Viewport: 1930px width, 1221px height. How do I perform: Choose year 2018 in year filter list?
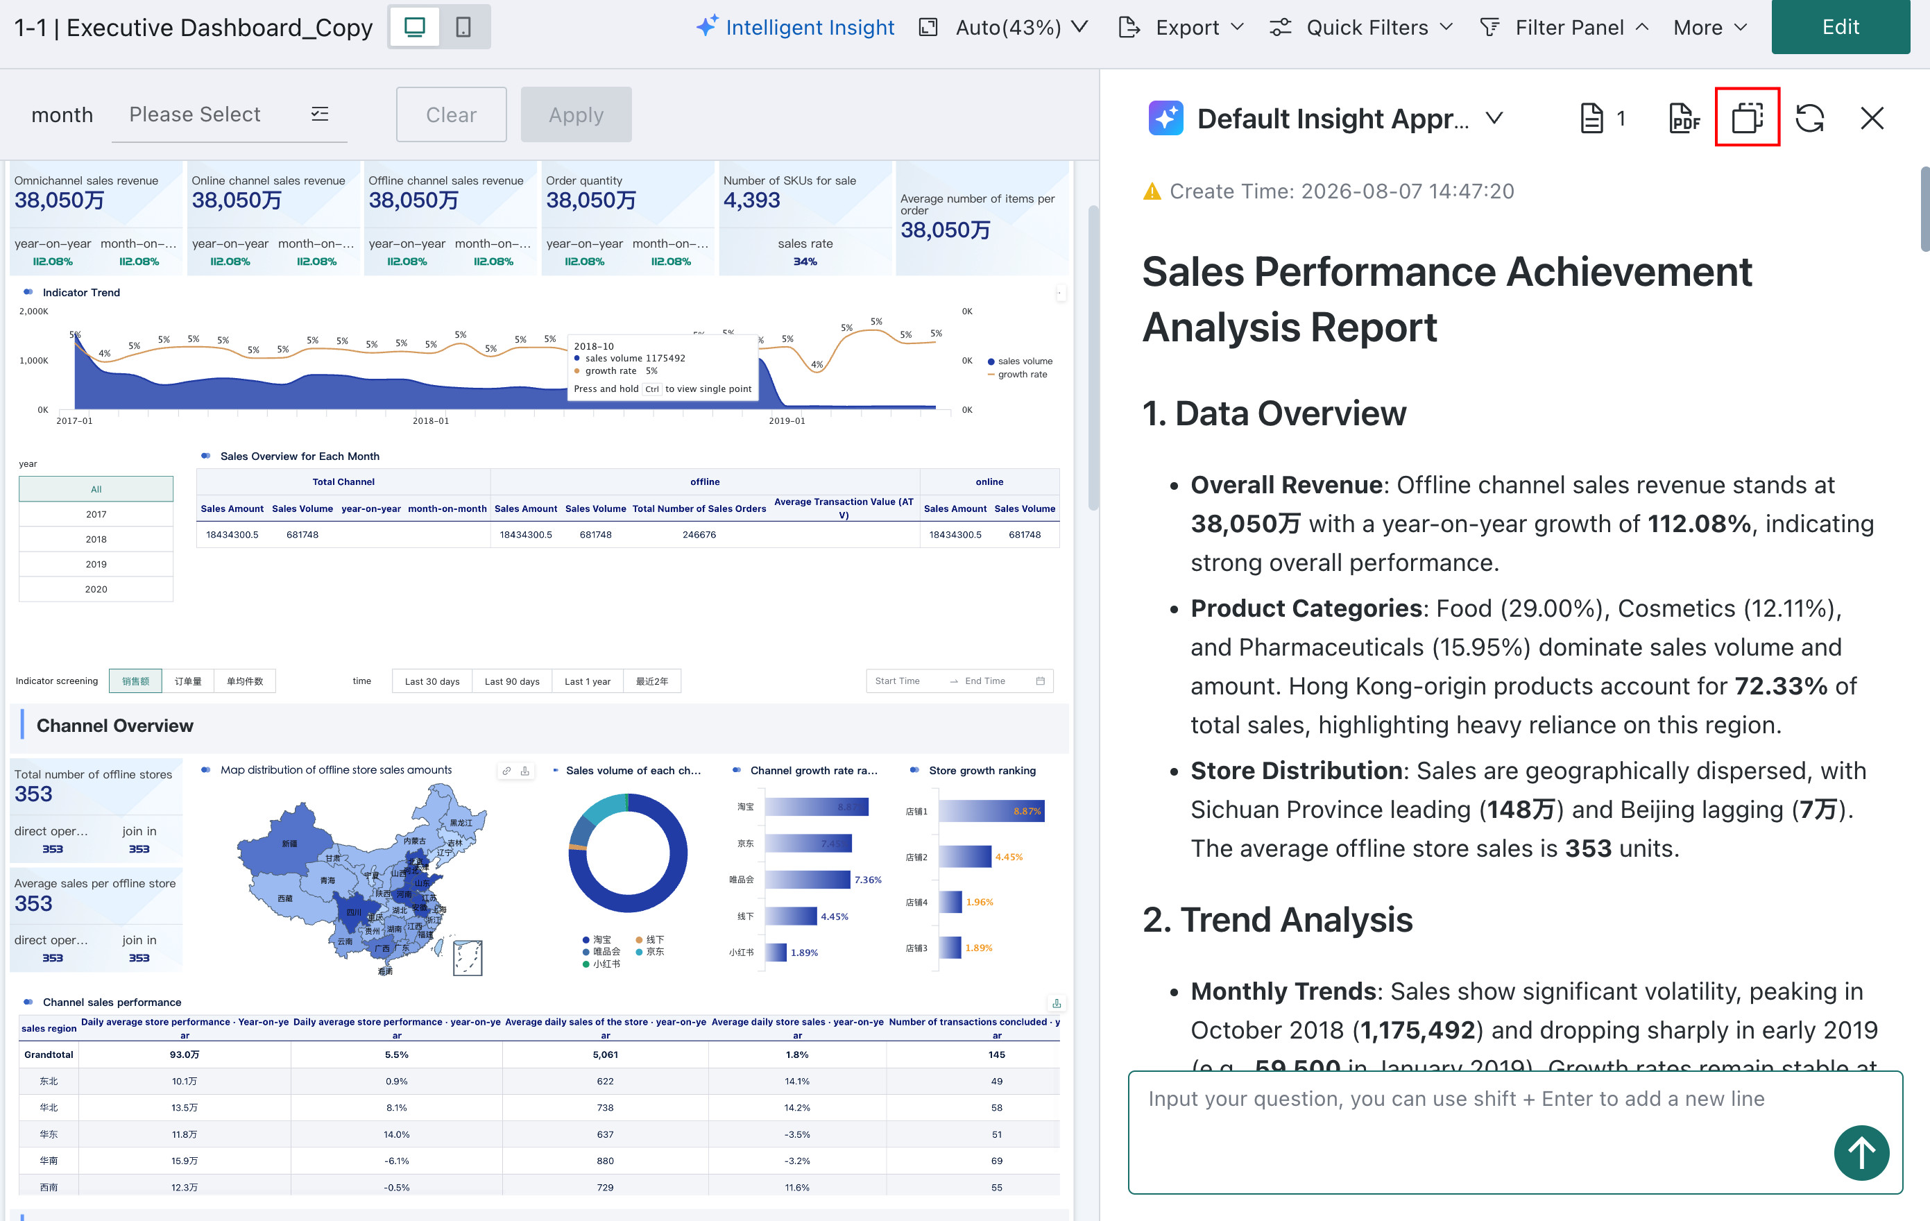coord(96,539)
